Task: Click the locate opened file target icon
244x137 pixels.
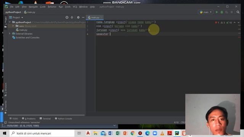Action: (x=67, y=18)
